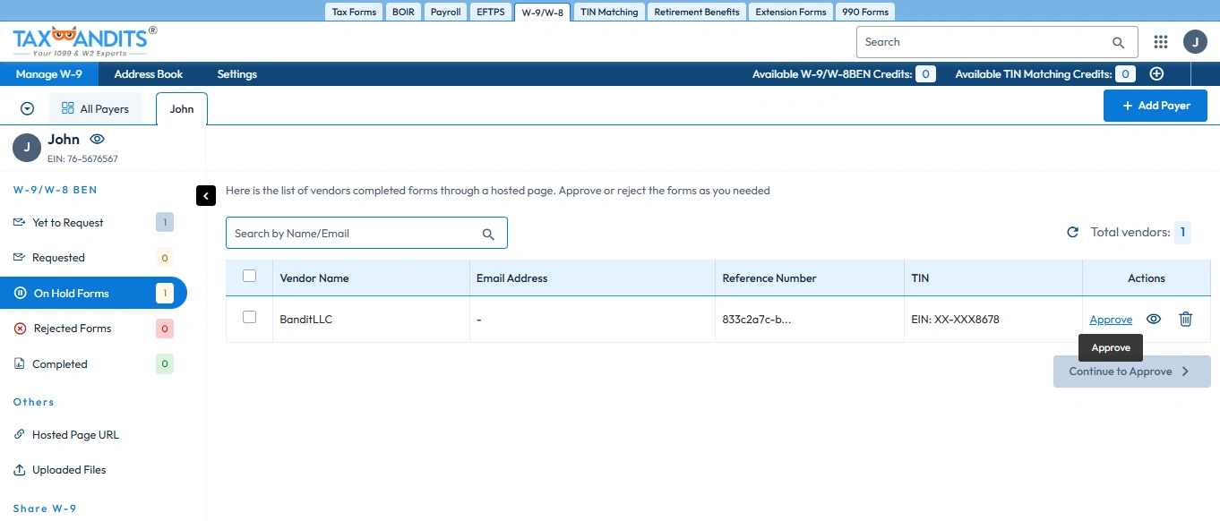View payer John details eye icon
The image size is (1220, 521).
point(98,140)
